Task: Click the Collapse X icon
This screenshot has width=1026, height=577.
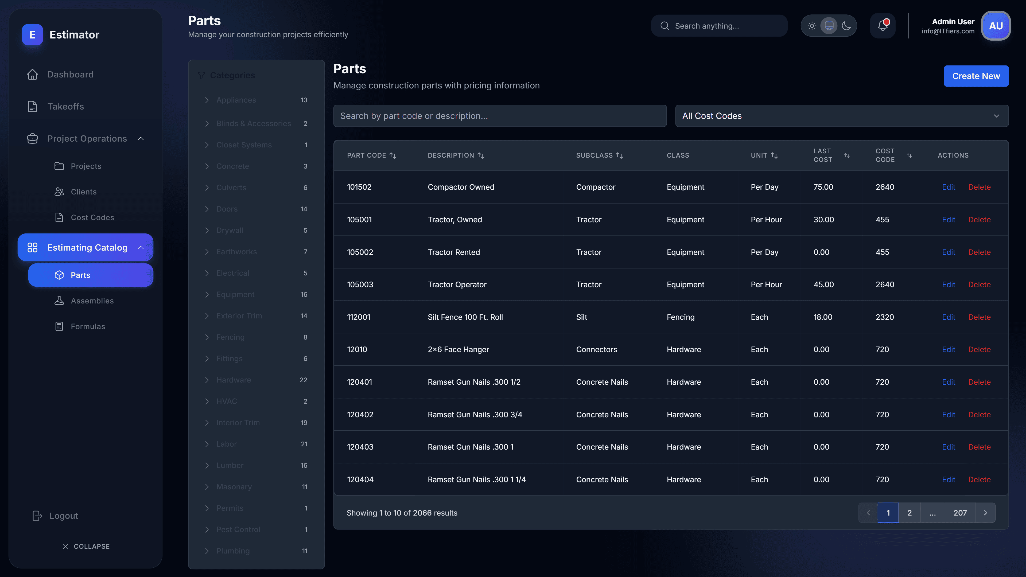Action: pos(65,546)
